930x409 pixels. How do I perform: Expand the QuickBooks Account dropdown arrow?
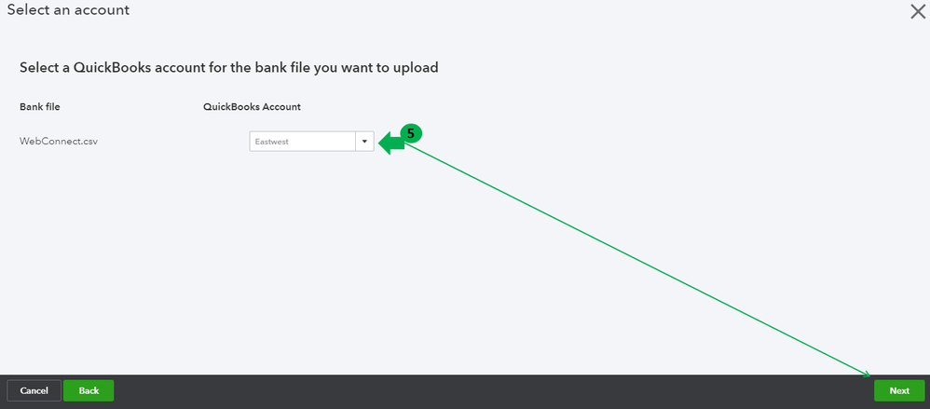click(364, 141)
